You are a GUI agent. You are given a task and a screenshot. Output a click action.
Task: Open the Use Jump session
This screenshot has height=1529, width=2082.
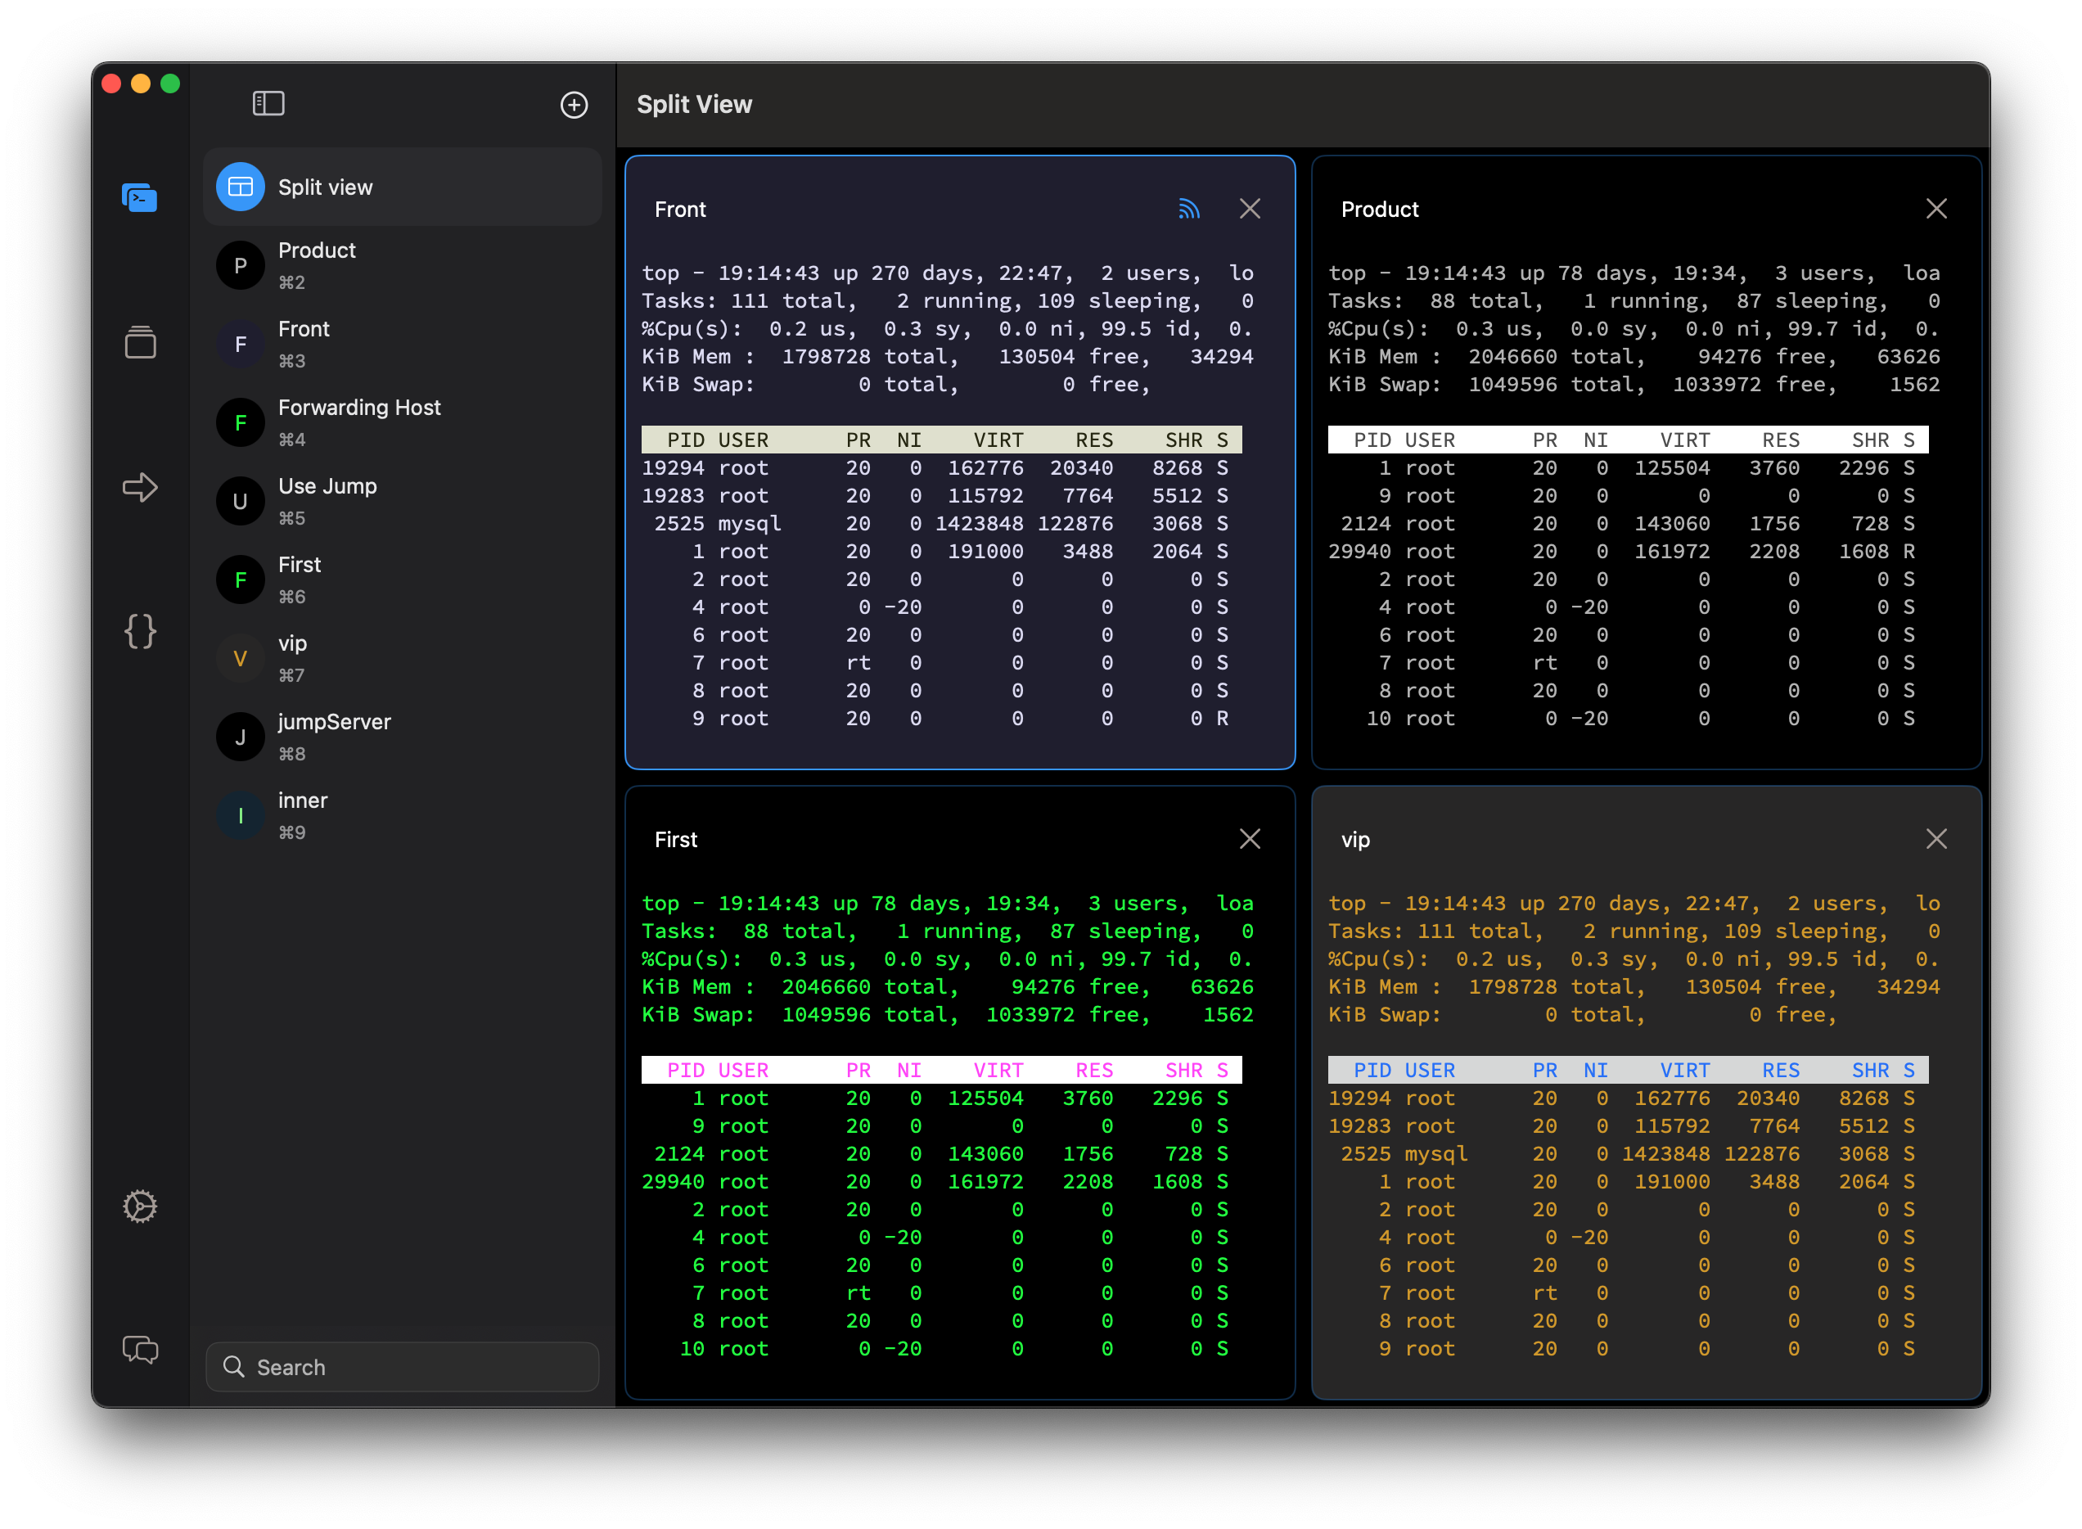click(x=403, y=501)
